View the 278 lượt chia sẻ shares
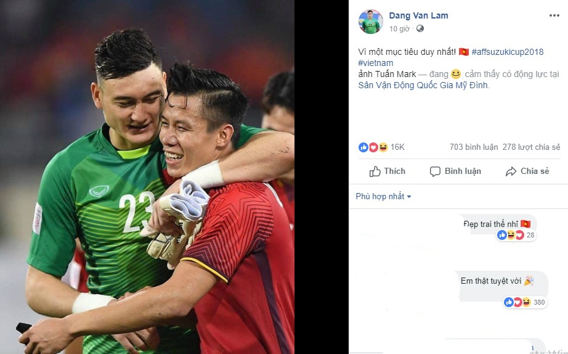The width and height of the screenshot is (568, 354). point(531,147)
